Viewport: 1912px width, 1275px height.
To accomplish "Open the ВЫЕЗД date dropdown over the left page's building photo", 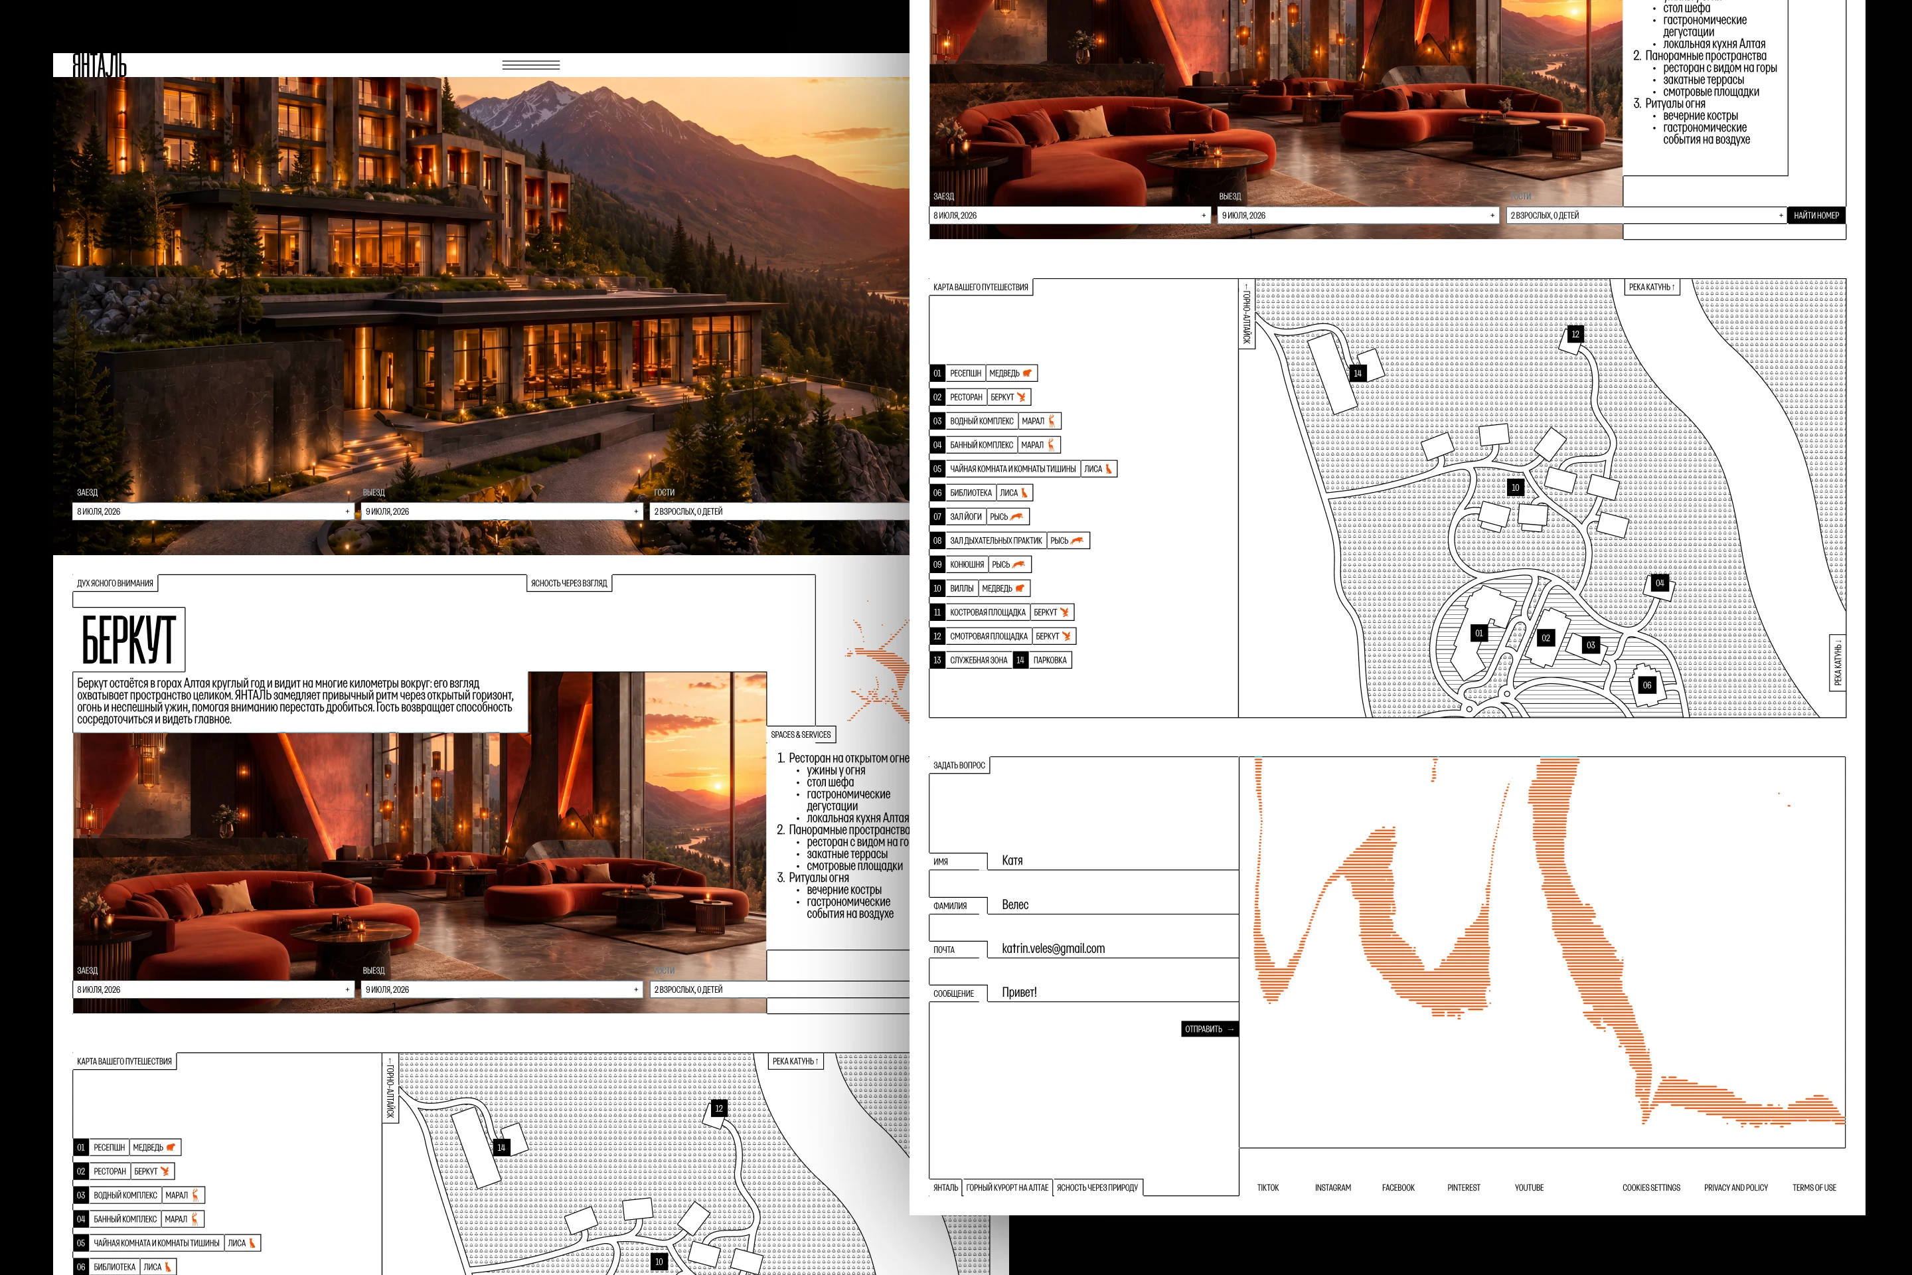I will pos(502,511).
